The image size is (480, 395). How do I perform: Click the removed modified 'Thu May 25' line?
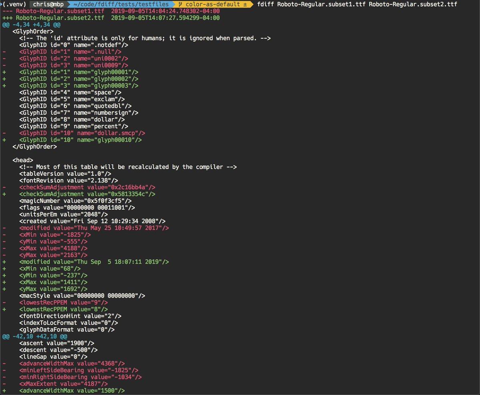click(x=94, y=228)
